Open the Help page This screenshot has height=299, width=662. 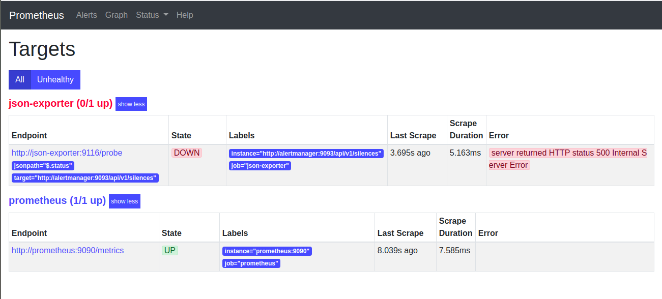tap(184, 15)
